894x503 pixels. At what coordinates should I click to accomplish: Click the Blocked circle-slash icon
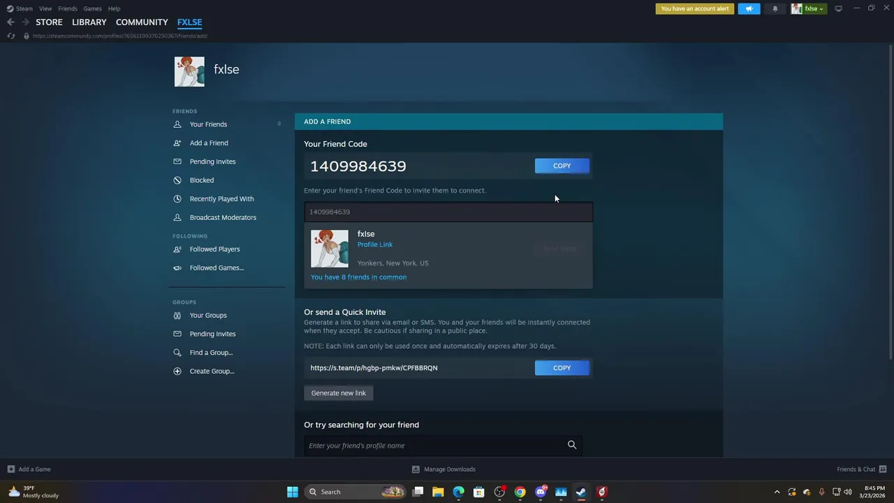(177, 180)
